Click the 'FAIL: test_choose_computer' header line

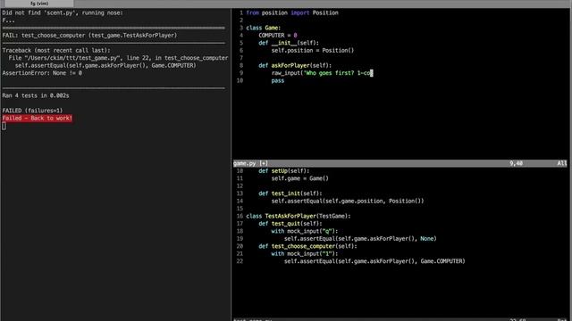89,36
